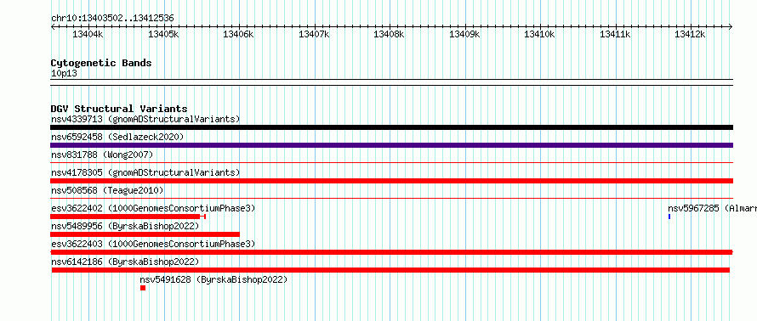Click the thin red nsv831788 line
This screenshot has width=757, height=321.
[391, 163]
